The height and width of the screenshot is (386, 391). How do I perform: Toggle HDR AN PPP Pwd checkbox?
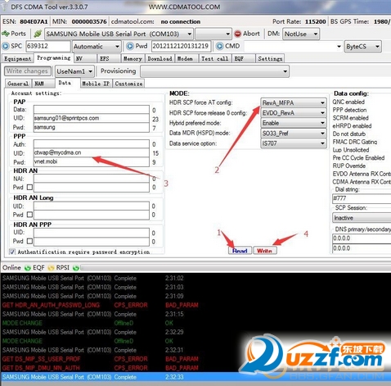coord(29,241)
